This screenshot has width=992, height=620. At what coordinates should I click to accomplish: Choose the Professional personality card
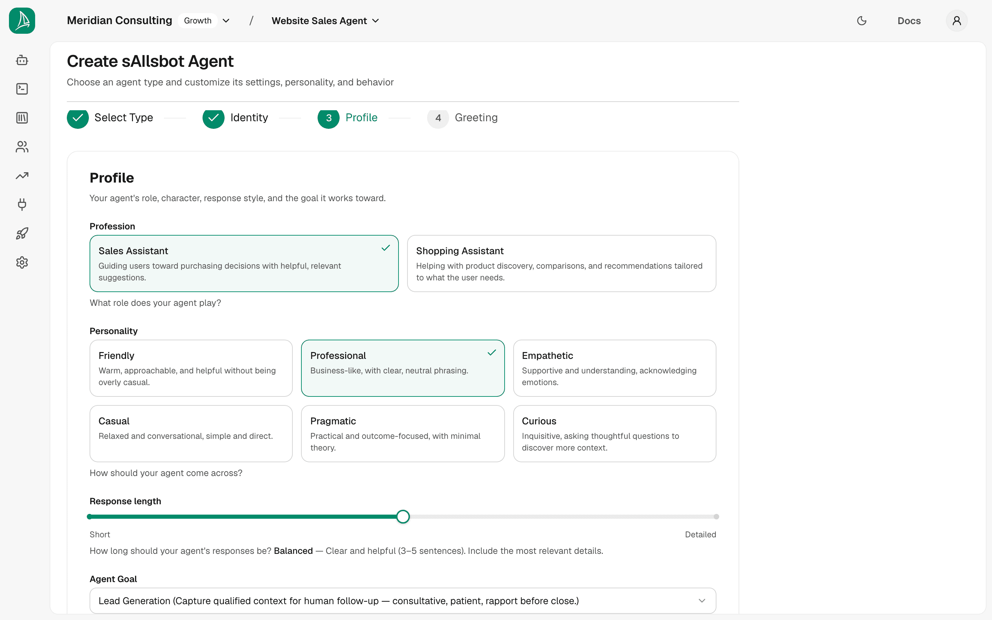pyautogui.click(x=403, y=368)
